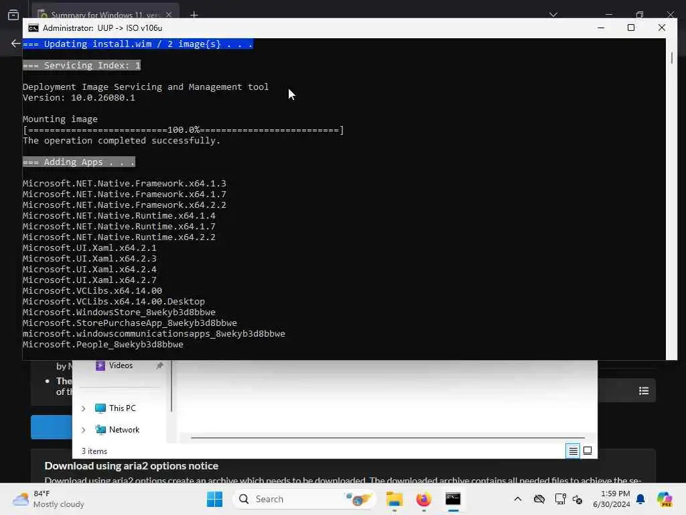Click 'Microsoft.StorePurchaseApp_8wekyb3d8bbwe' line
This screenshot has width=686, height=515.
click(130, 323)
